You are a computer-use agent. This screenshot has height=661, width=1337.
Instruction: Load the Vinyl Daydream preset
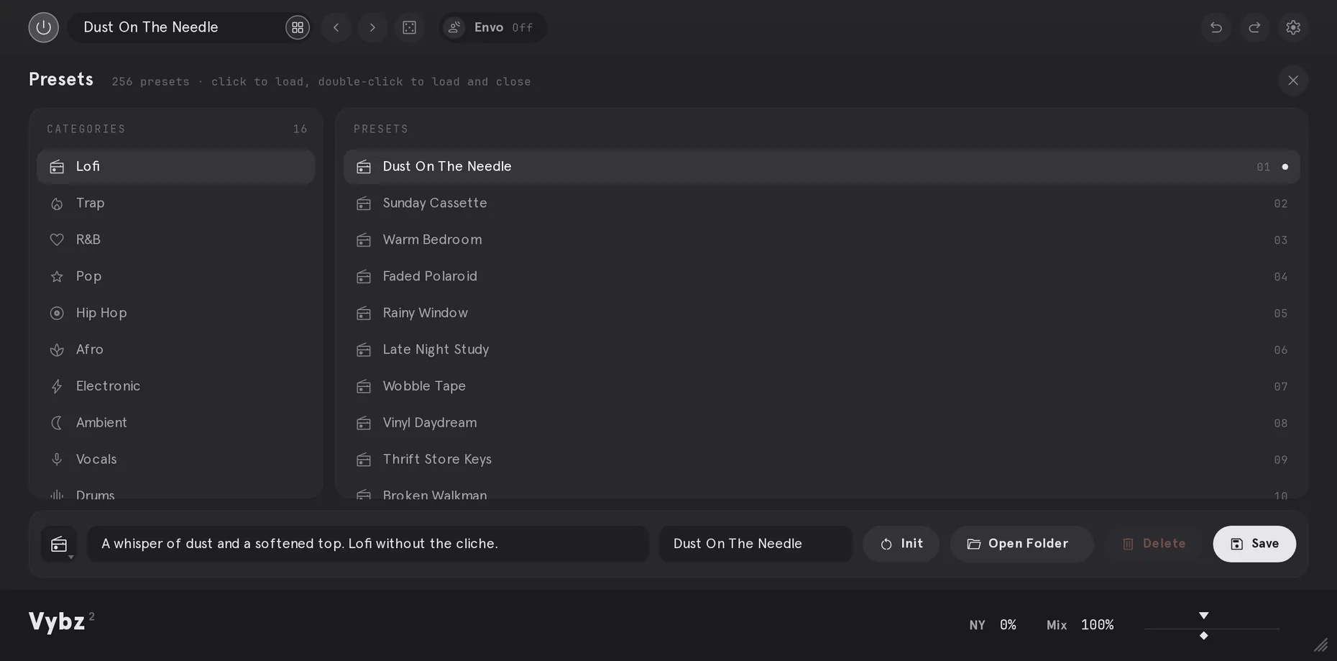[x=822, y=423]
